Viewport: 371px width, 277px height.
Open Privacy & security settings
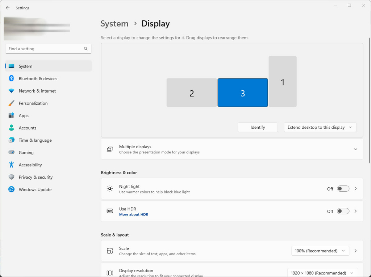tap(36, 177)
